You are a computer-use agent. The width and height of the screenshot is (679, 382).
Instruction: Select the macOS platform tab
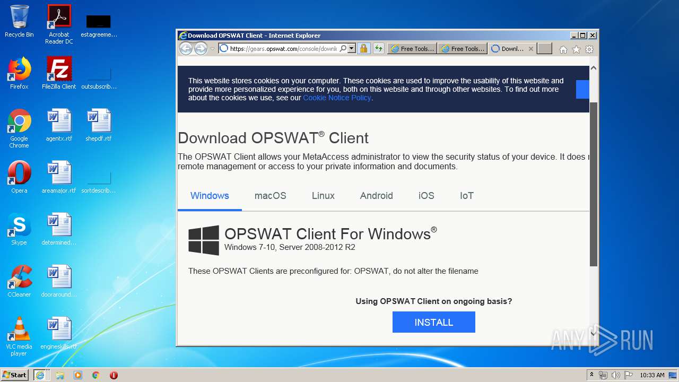tap(271, 196)
